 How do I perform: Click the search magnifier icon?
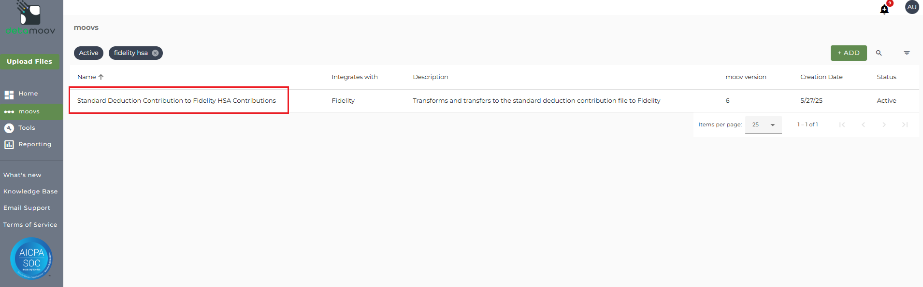[x=879, y=53]
